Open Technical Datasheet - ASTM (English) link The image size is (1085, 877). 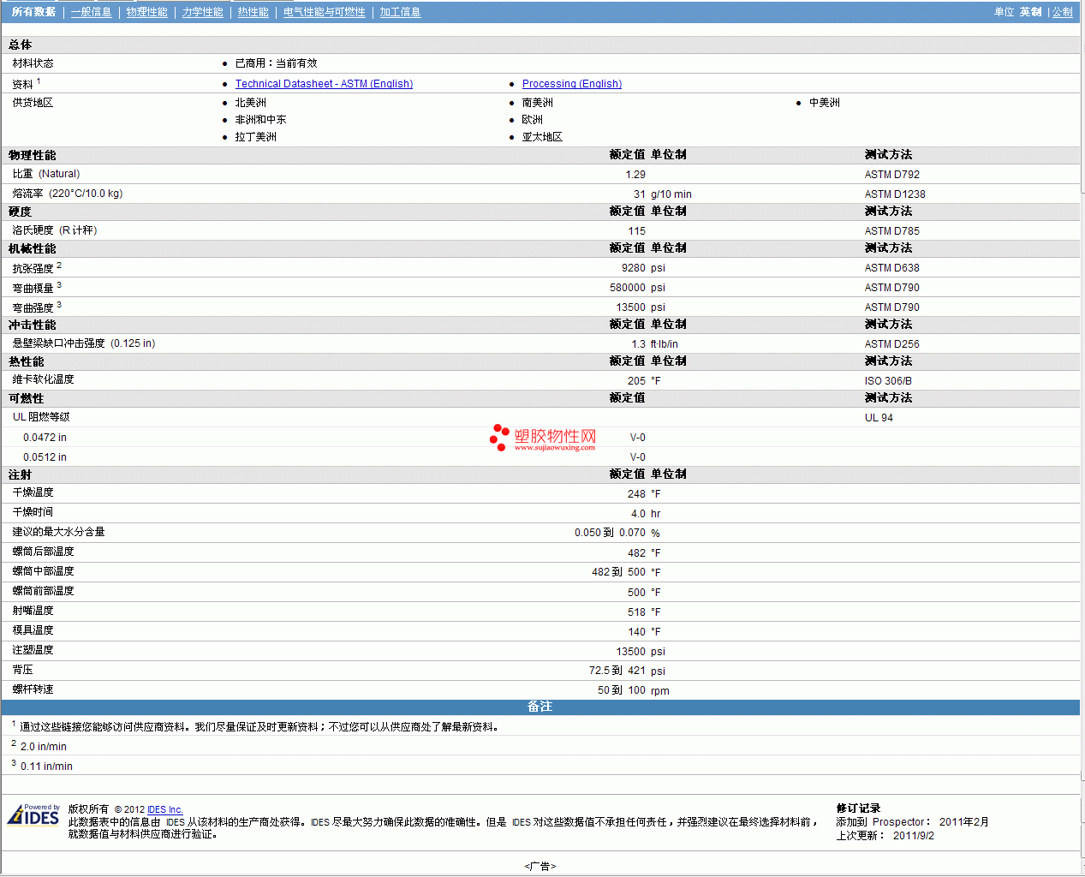[x=324, y=84]
